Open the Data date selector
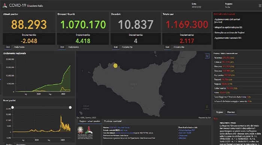 [196, 6]
